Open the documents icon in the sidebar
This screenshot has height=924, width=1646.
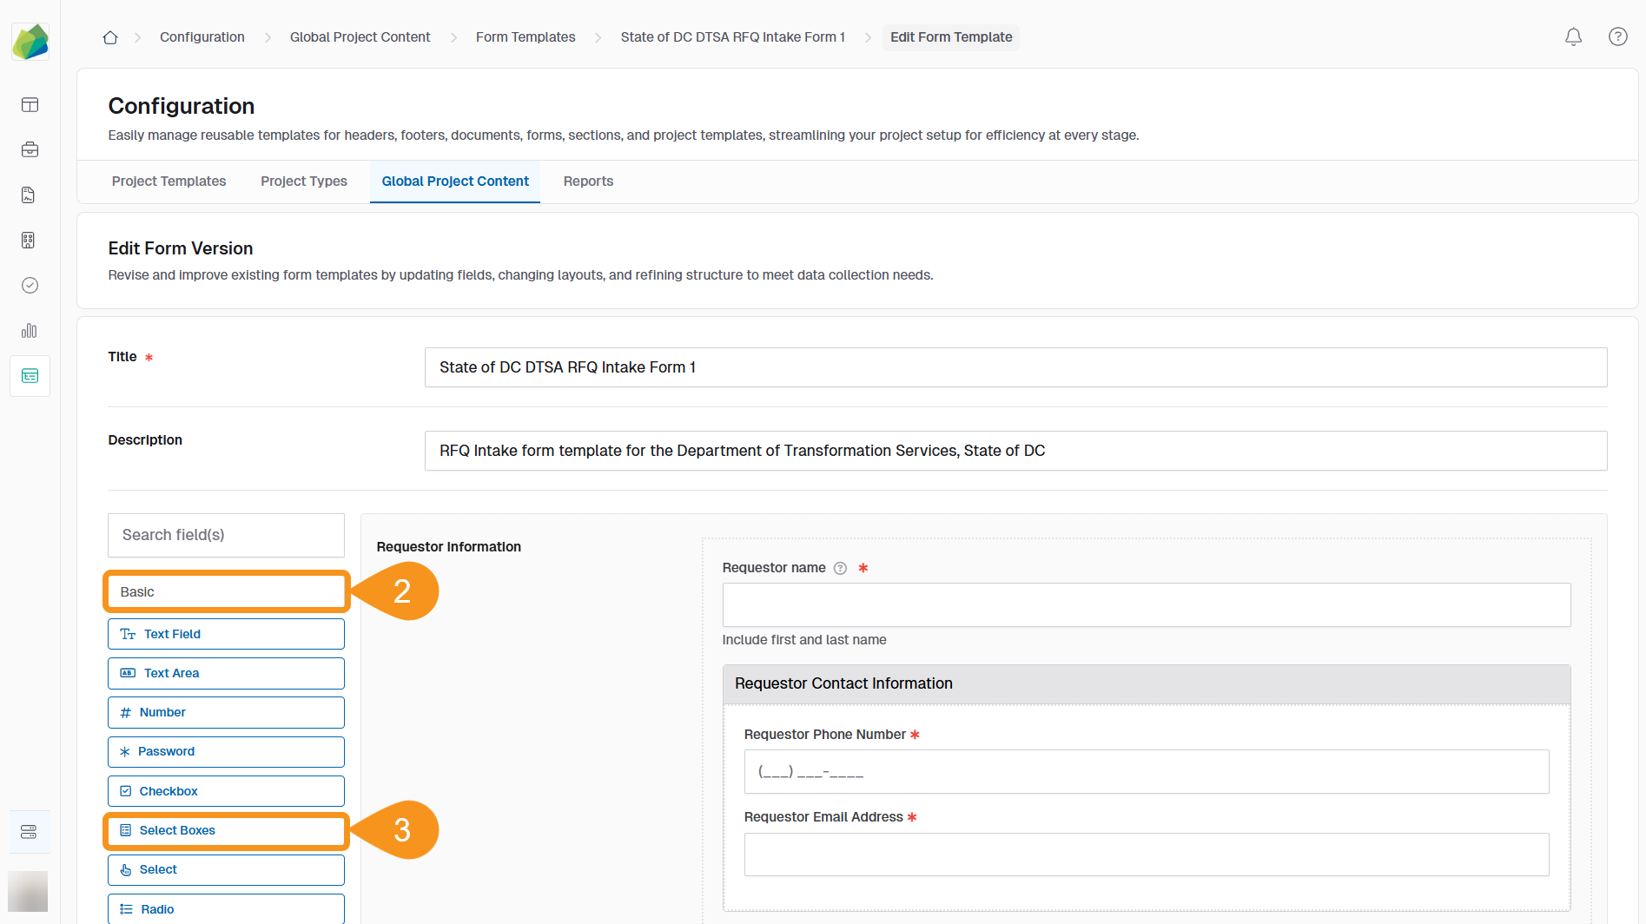tap(28, 195)
